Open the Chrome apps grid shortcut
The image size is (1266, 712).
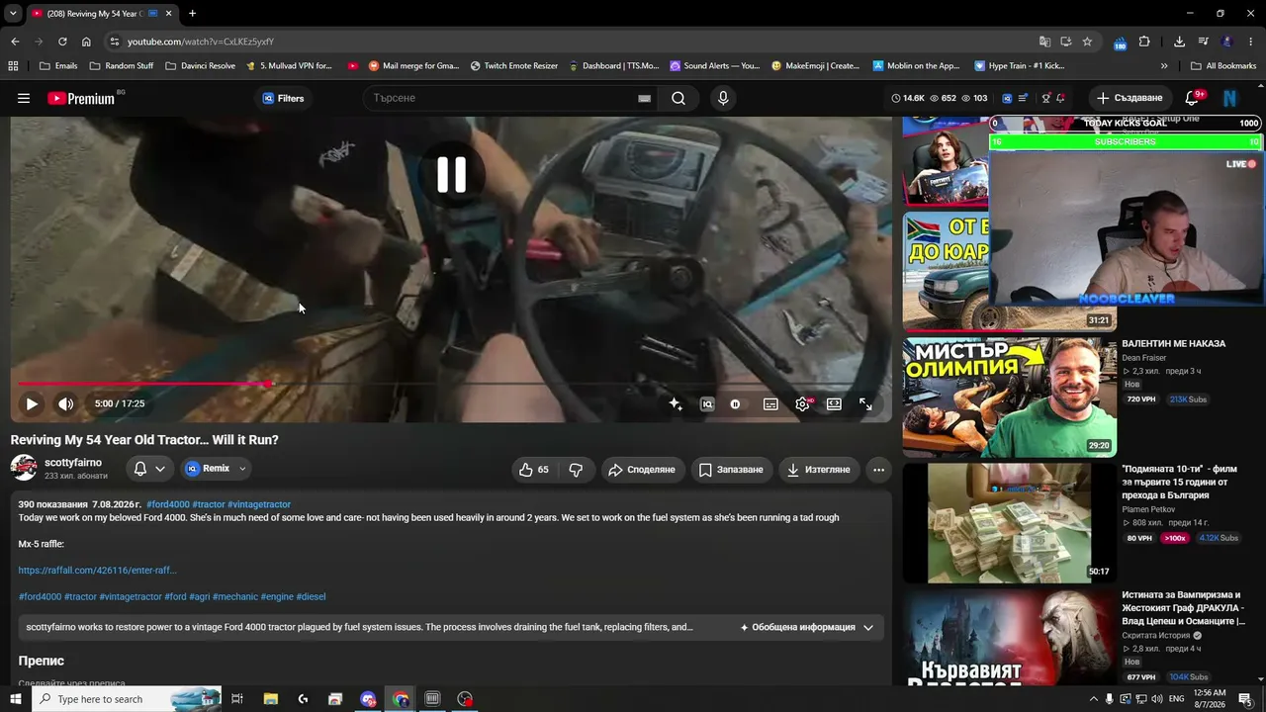pos(13,66)
